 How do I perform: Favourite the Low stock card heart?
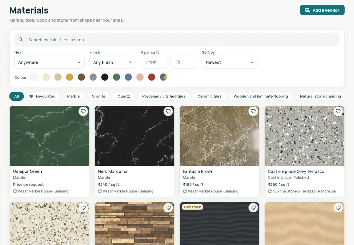pos(253,208)
